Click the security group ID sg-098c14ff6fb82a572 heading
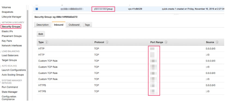This screenshot has width=228, height=102. tap(56, 17)
